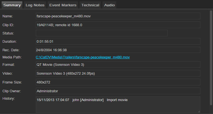The width and height of the screenshot is (213, 114).
Task: Grab the History box resize handle
Action: click(199, 112)
